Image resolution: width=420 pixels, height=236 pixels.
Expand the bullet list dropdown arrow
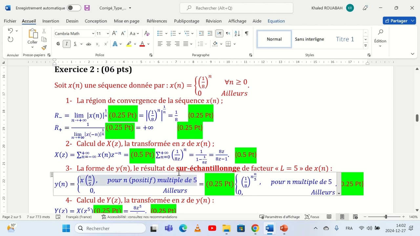pyautogui.click(x=166, y=33)
